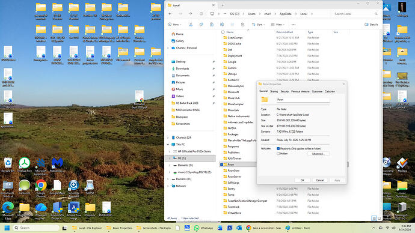Select the Microsoft Edge desktop icon
Image resolution: width=415 pixels, height=233 pixels.
click(x=8, y=210)
